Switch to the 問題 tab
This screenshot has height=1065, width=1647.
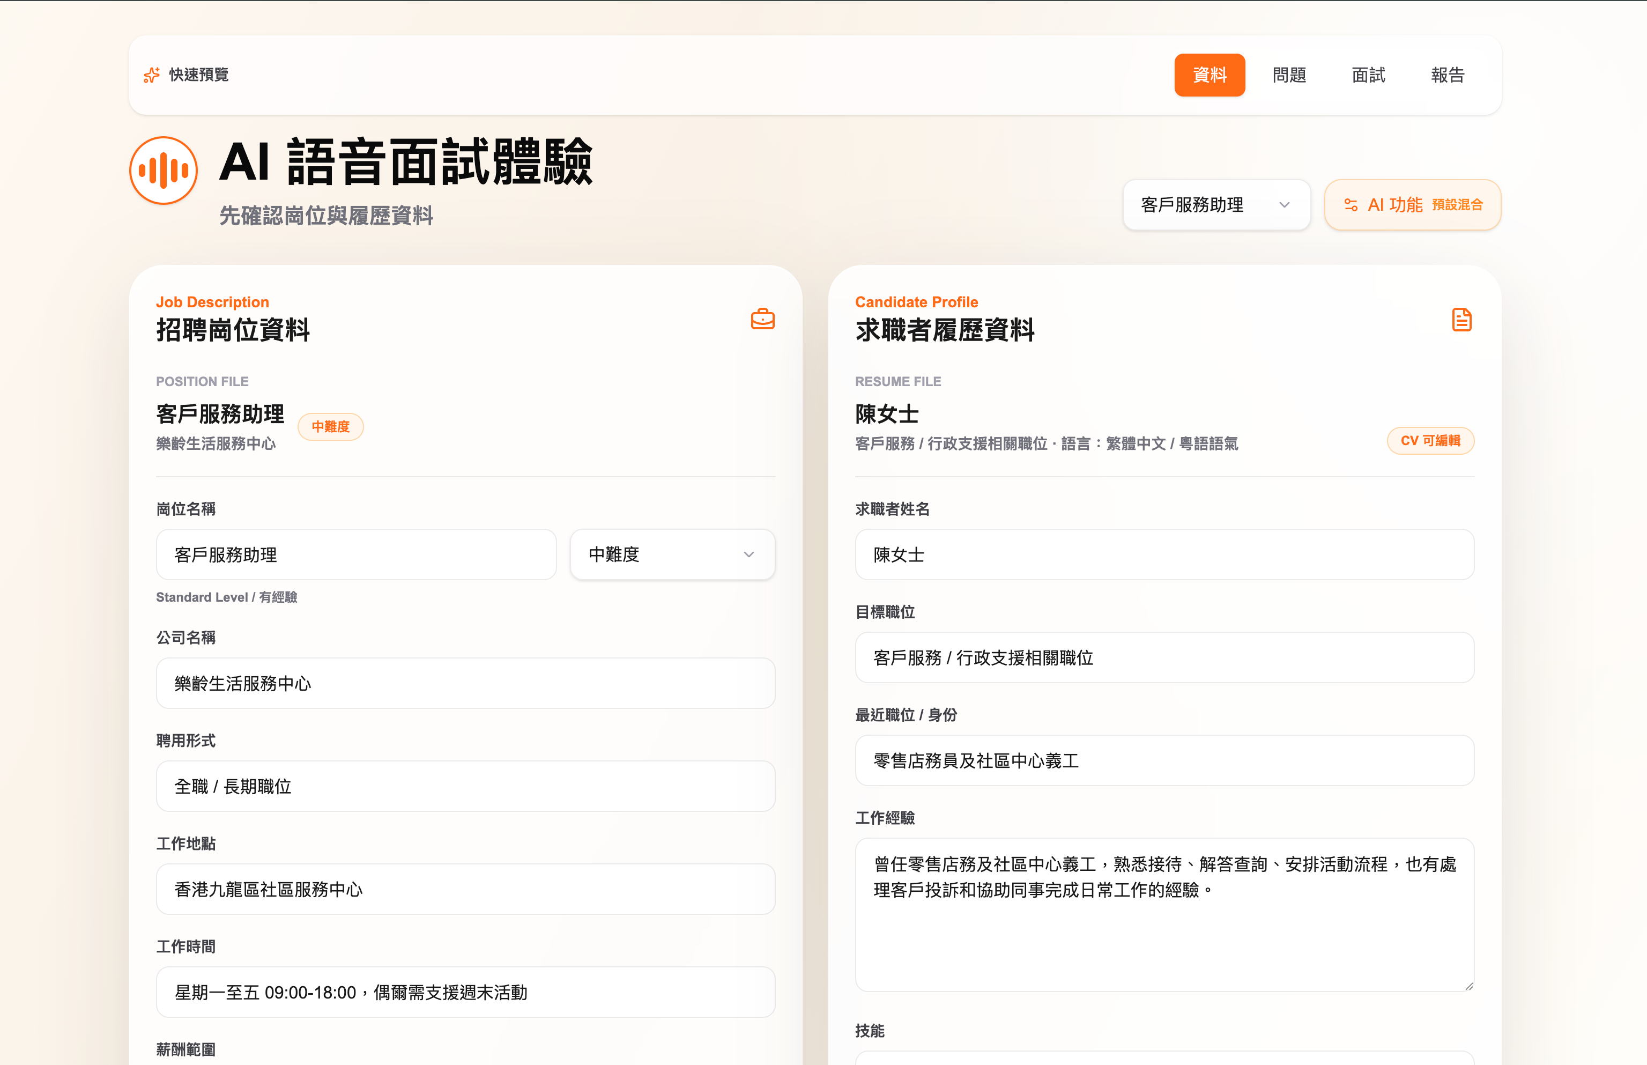(1289, 75)
